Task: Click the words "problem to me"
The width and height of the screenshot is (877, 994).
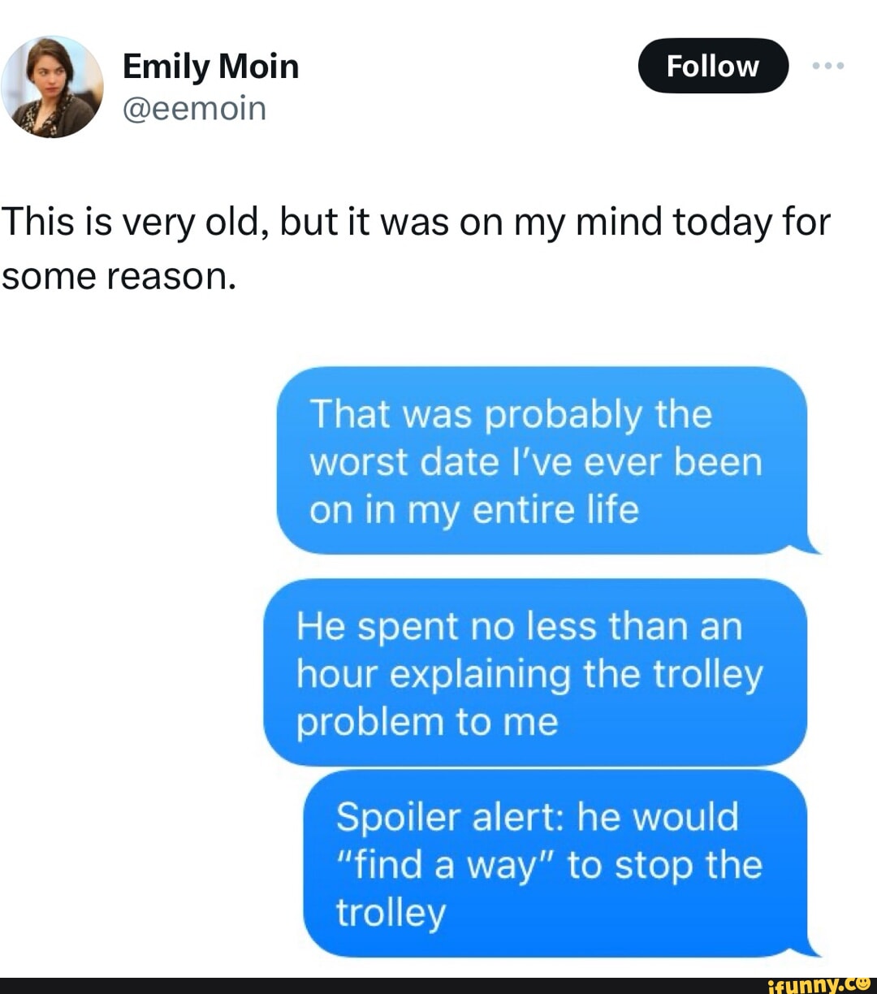Action: coord(427,722)
